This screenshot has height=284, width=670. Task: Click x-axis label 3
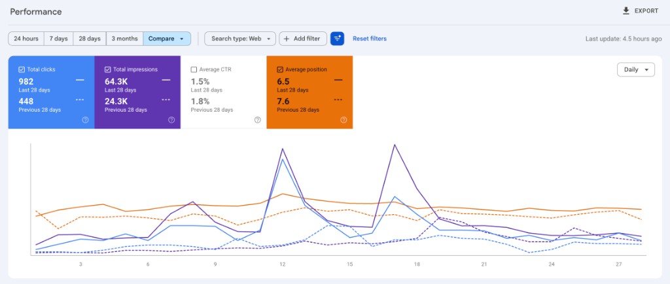coord(80,264)
